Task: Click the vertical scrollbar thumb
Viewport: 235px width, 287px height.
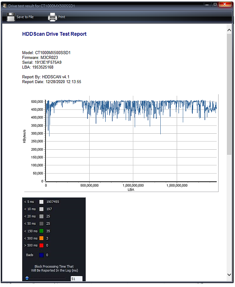Action: point(229,94)
